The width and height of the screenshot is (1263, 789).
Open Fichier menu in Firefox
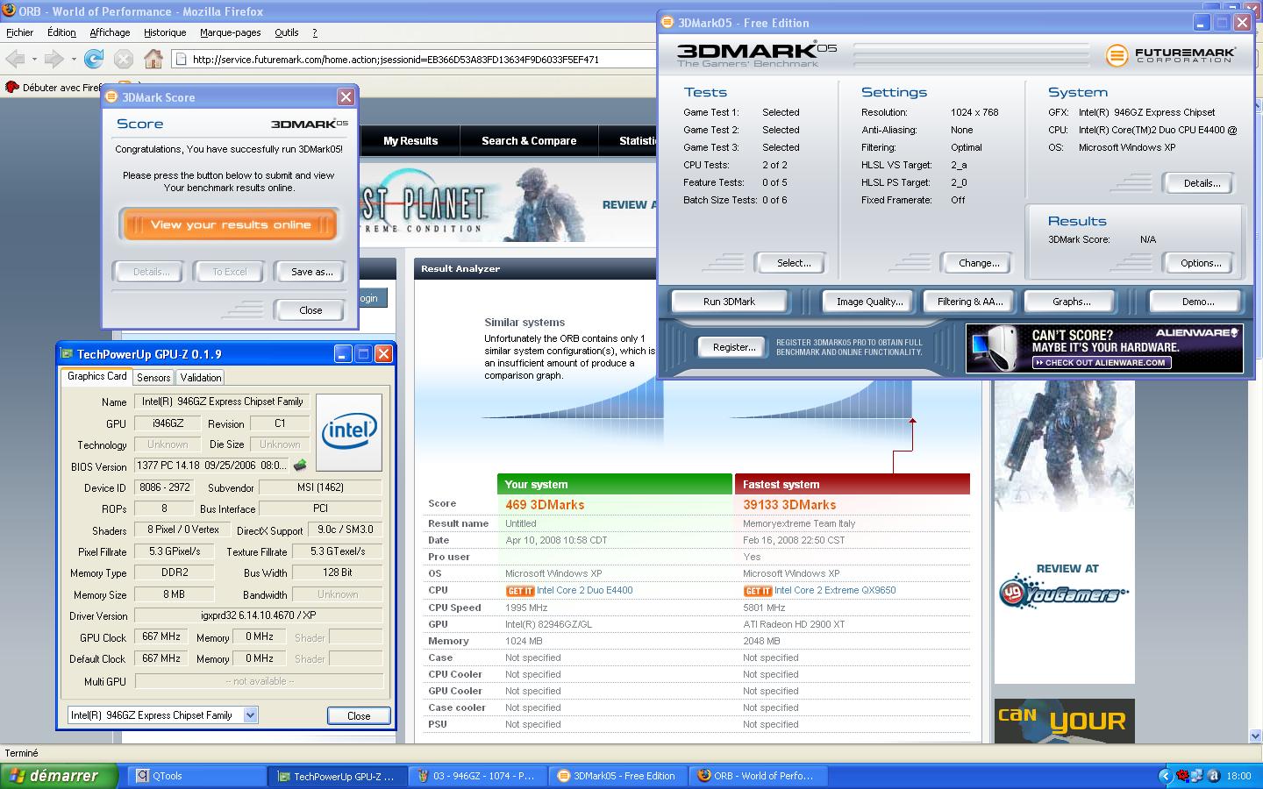[x=19, y=32]
